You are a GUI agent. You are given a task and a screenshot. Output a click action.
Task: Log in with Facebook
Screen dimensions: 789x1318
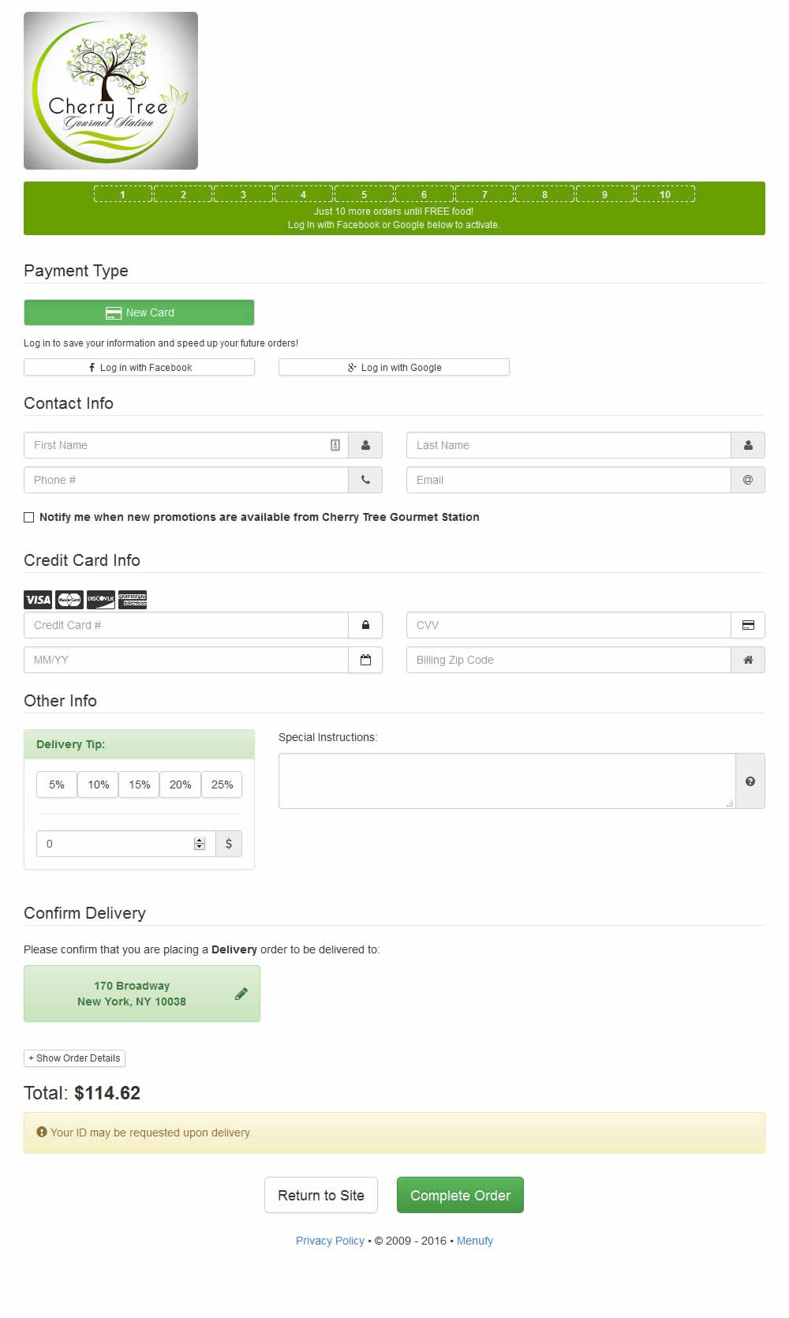(x=139, y=368)
